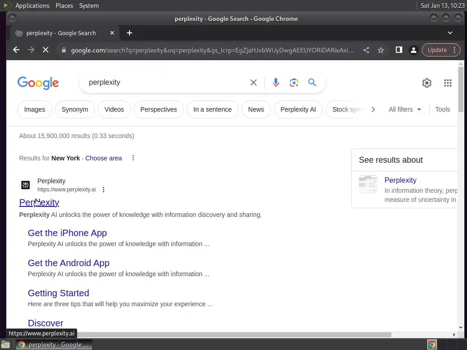This screenshot has width=467, height=350.
Task: Clear the search box with X
Action: pyautogui.click(x=254, y=82)
